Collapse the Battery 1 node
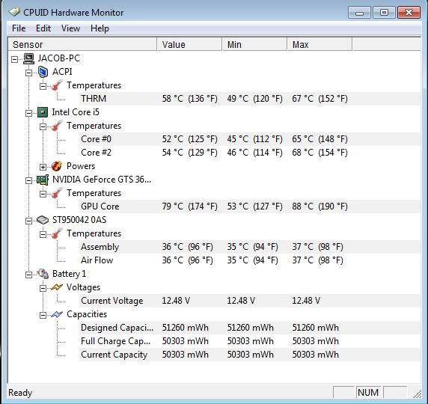Screen dimensions: 428x404 [28, 275]
